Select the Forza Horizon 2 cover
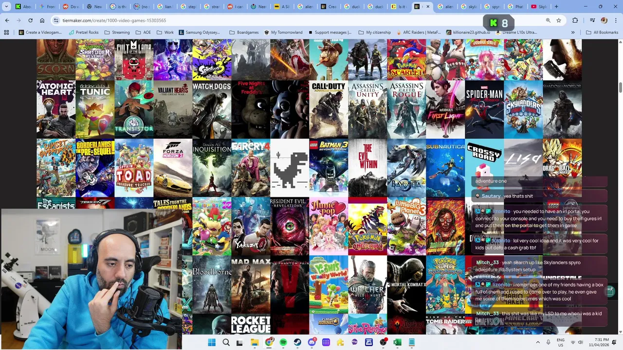This screenshot has height=350, width=623. point(173,168)
